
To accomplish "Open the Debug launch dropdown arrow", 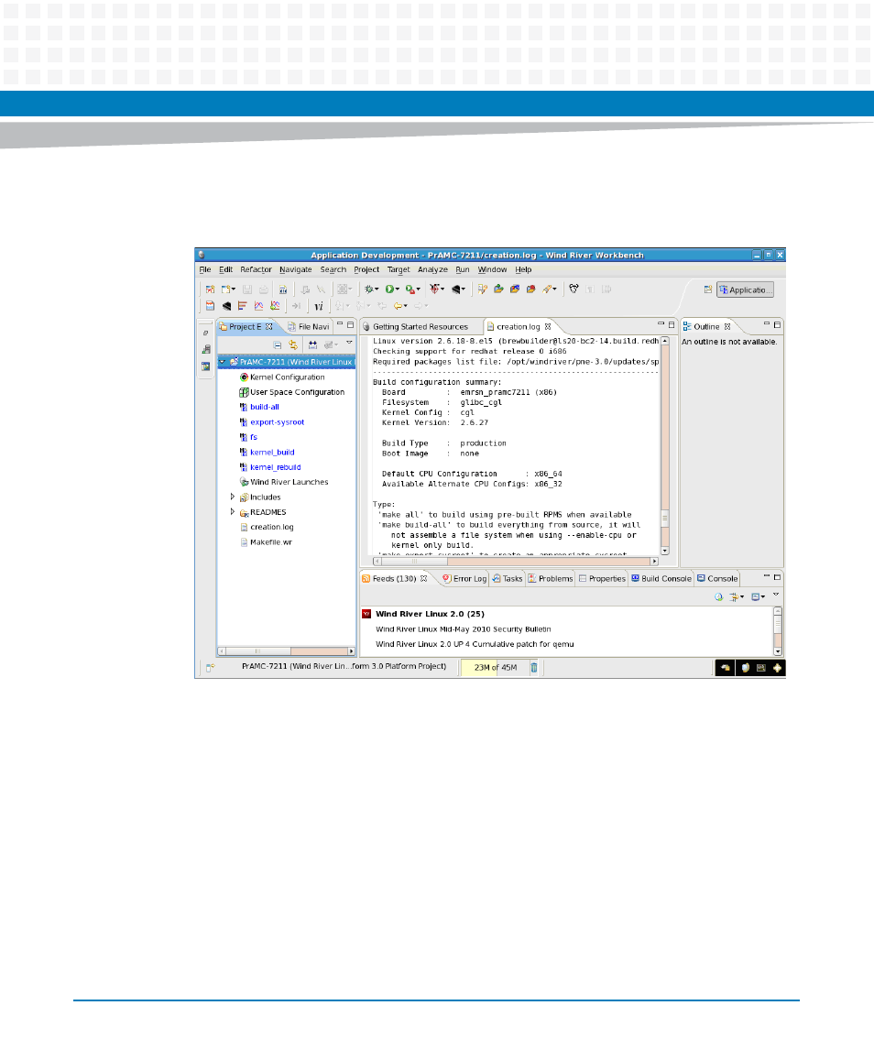I will pyautogui.click(x=377, y=290).
